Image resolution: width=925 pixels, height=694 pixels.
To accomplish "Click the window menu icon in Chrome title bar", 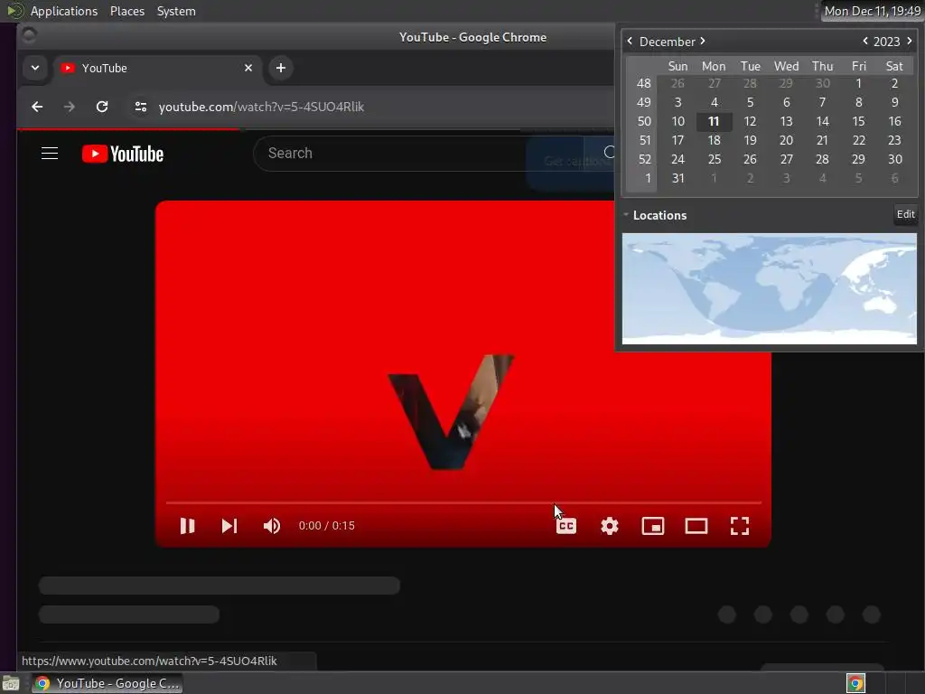I will pyautogui.click(x=29, y=36).
